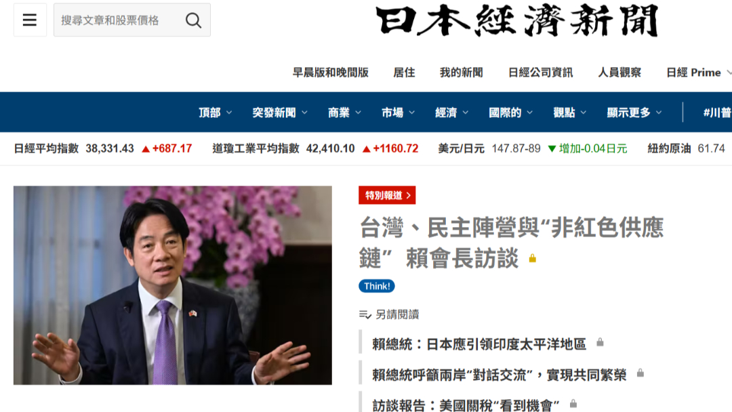Click the lock icon after 看到機會 headline
The height and width of the screenshot is (412, 732).
pyautogui.click(x=573, y=404)
